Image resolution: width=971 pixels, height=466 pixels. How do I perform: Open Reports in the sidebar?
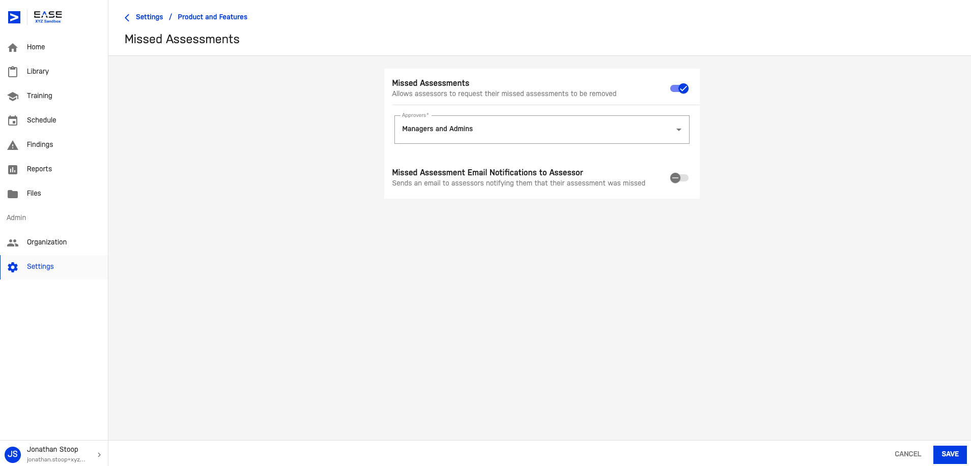(54, 169)
